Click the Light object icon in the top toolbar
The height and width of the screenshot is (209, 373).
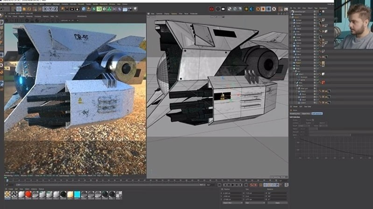[x=135, y=9]
